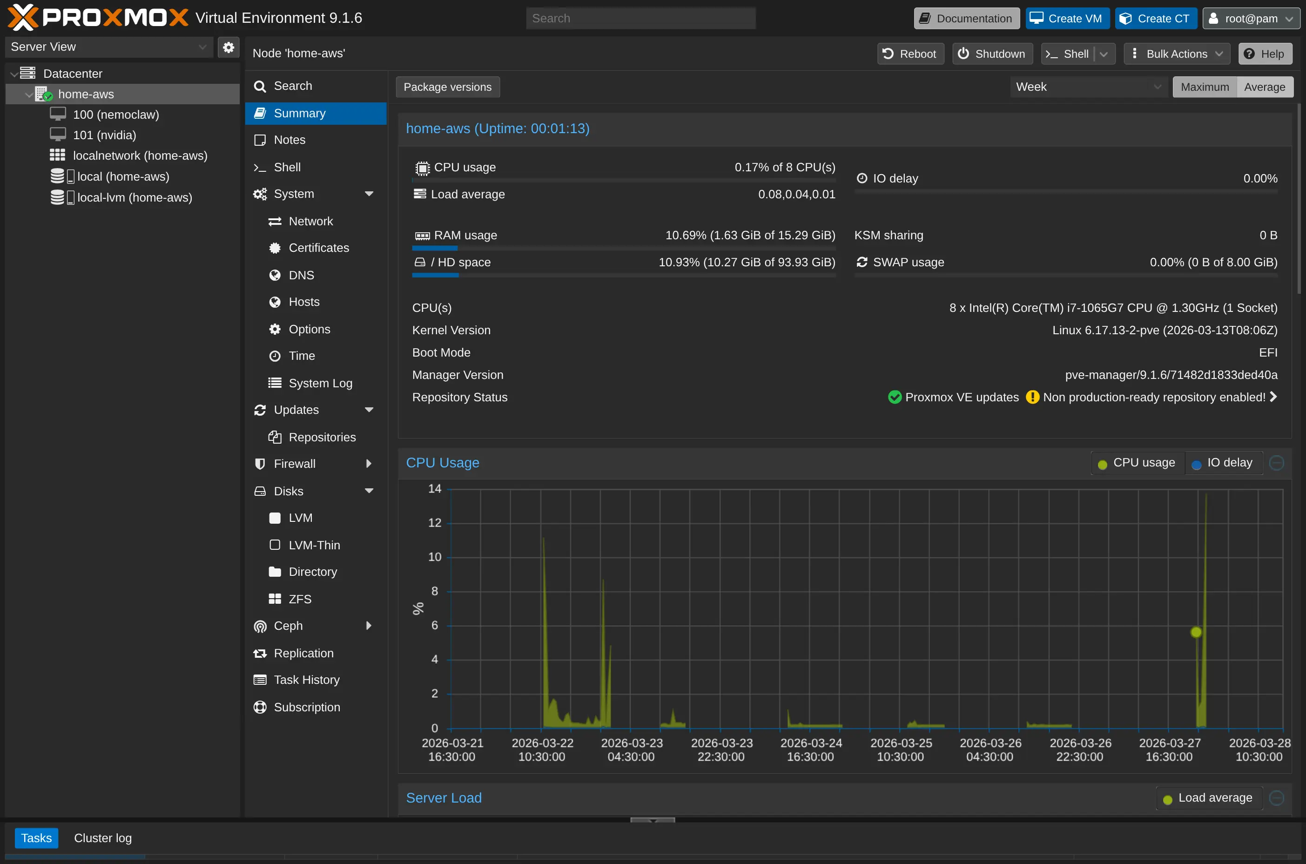Open the Repositories panel under Updates
This screenshot has height=864, width=1306.
pyautogui.click(x=276, y=436)
